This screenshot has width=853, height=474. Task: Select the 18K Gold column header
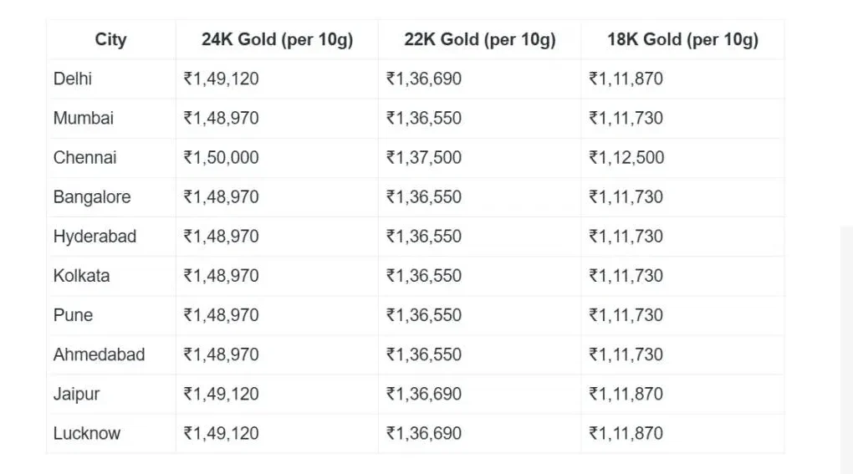(x=682, y=40)
